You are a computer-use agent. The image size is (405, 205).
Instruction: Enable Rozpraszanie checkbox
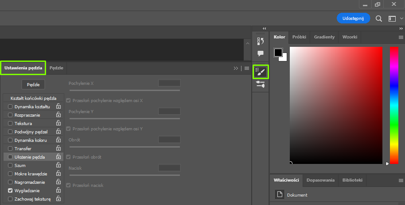[x=10, y=115]
